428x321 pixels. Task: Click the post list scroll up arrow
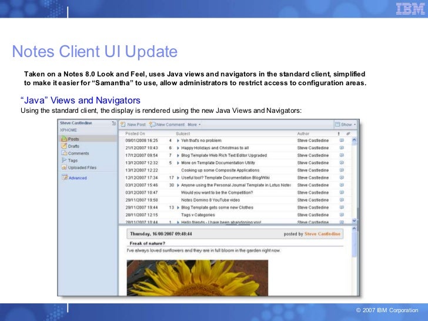click(x=354, y=140)
